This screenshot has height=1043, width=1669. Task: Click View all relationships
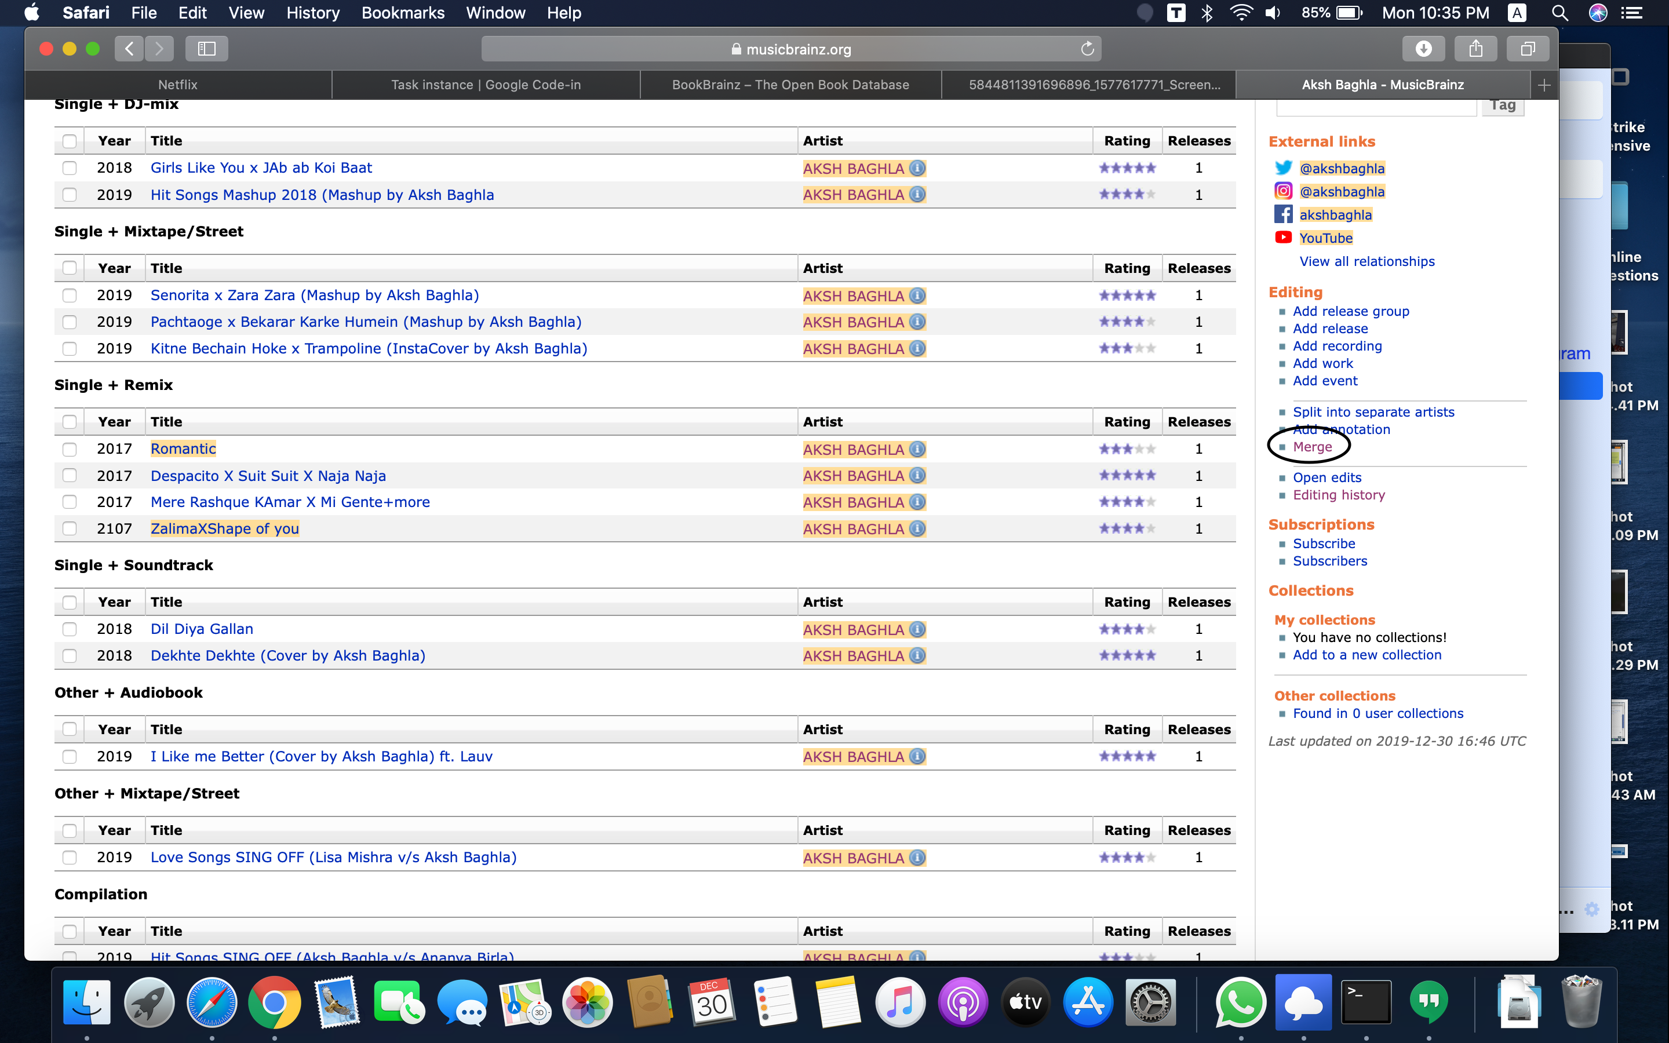[x=1366, y=261]
